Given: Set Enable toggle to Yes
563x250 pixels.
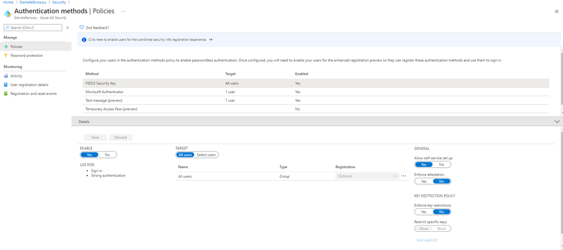Looking at the screenshot, I should tap(90, 155).
